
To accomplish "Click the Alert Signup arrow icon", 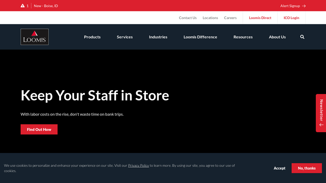I will [x=304, y=6].
